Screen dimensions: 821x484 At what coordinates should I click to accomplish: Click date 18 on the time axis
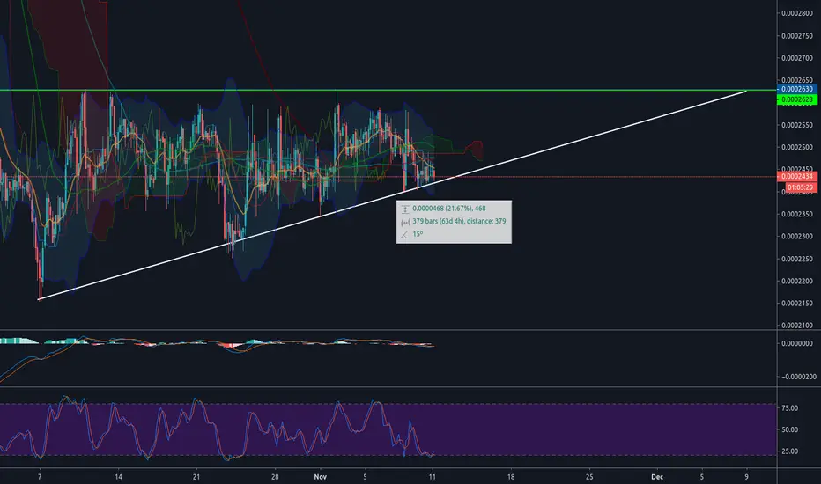tap(511, 477)
